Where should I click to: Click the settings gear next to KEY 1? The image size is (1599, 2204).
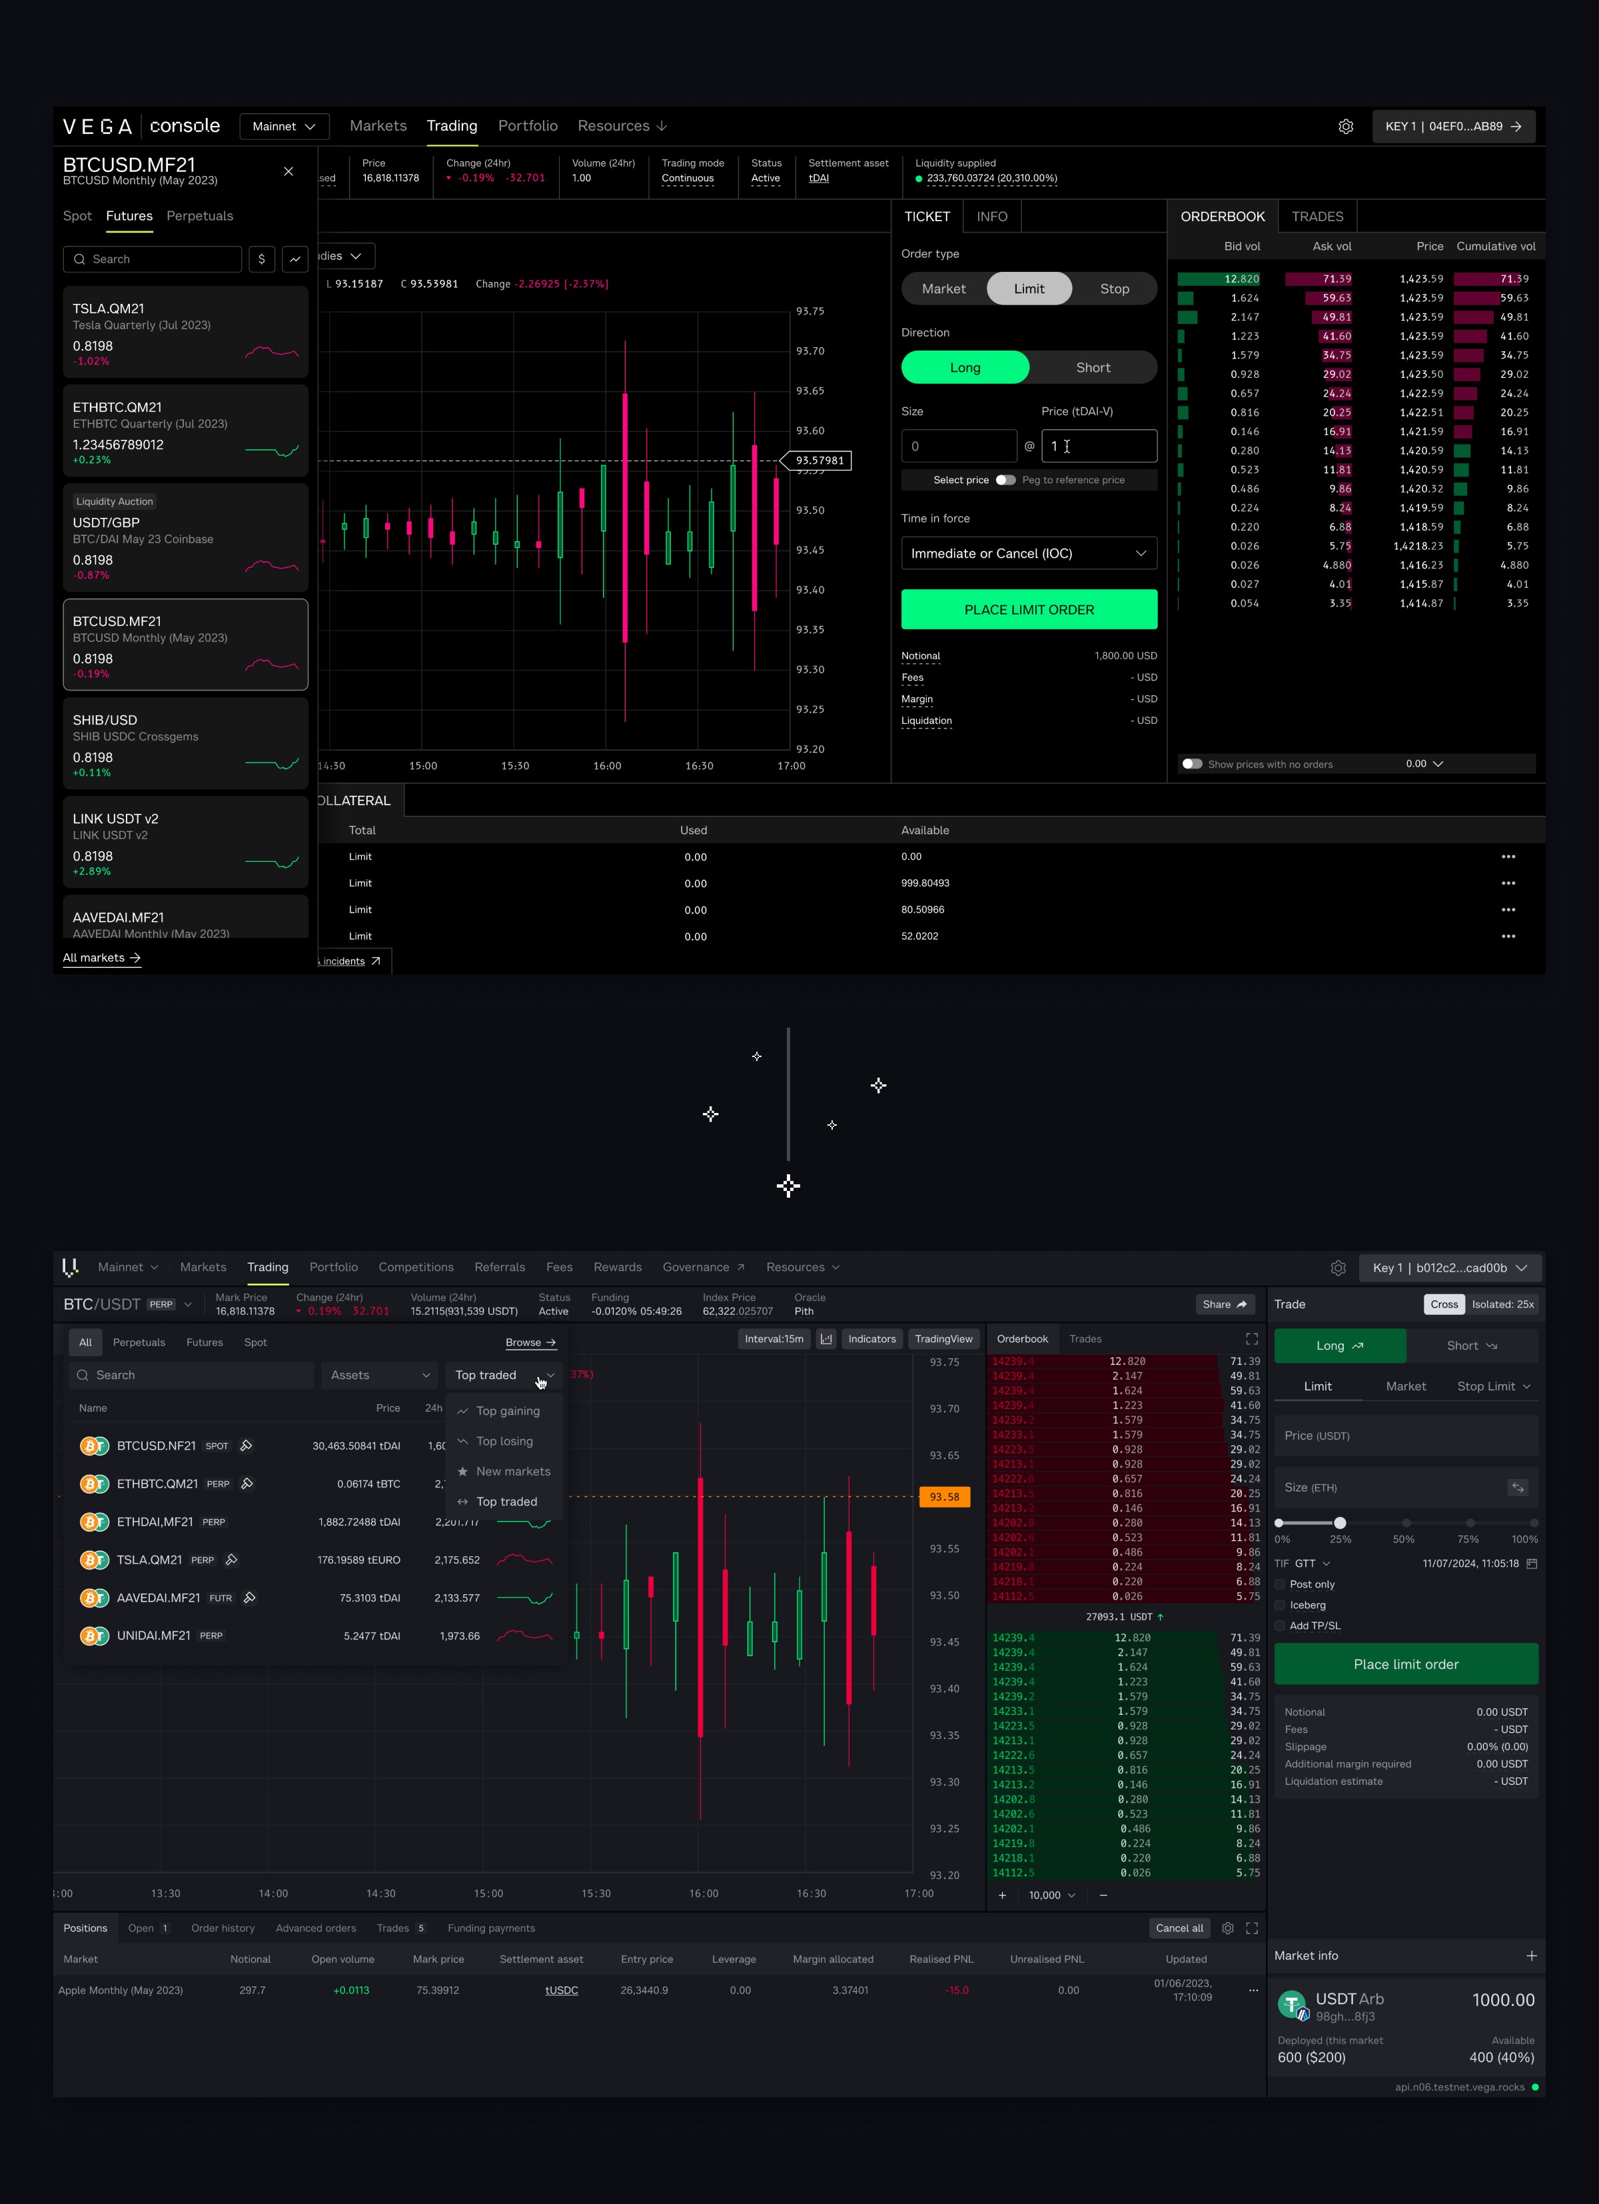[x=1345, y=127]
